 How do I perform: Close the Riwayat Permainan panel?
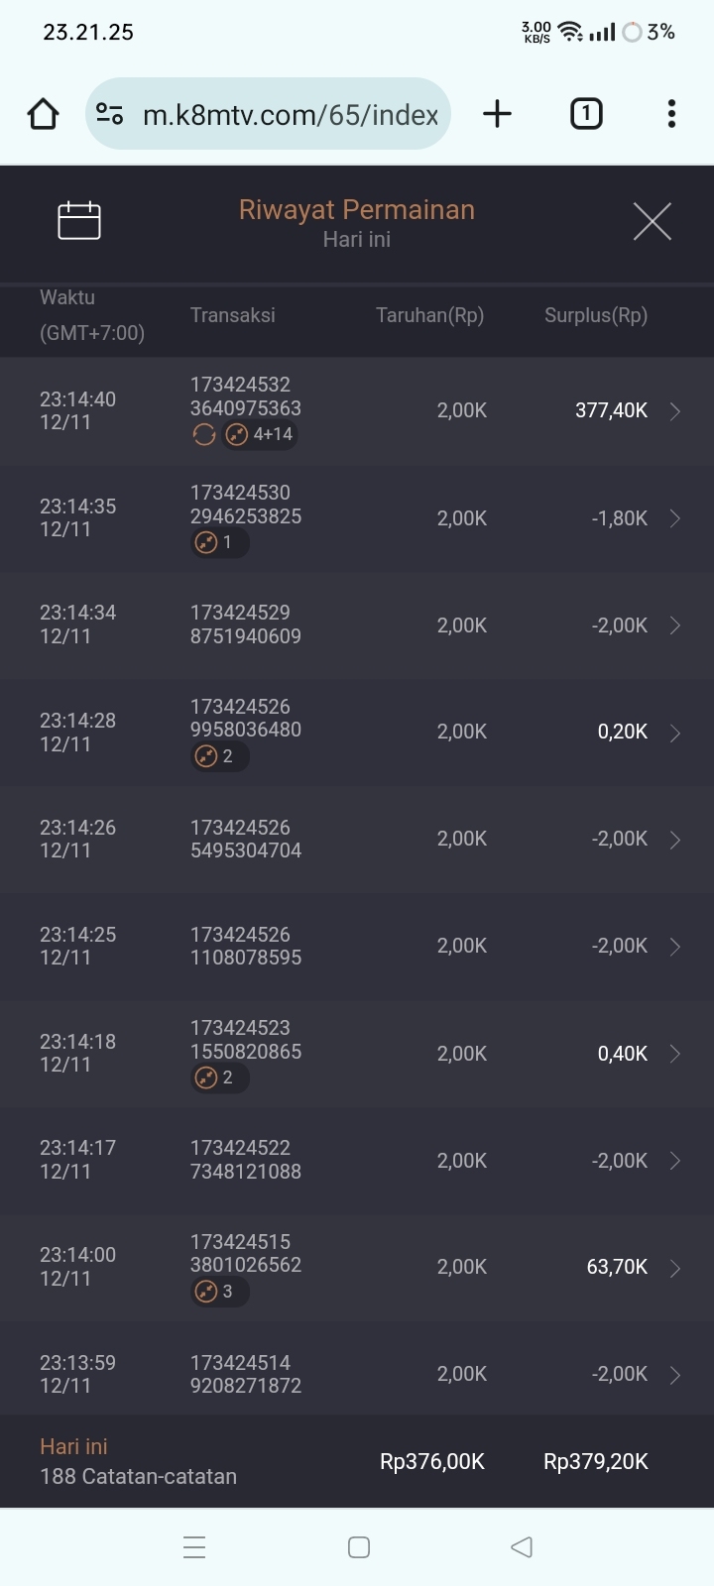click(652, 221)
